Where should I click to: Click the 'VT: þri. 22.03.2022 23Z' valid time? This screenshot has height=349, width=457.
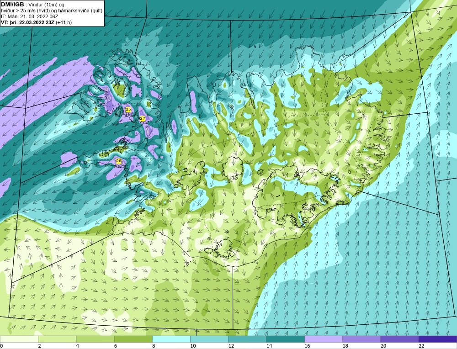[27, 22]
